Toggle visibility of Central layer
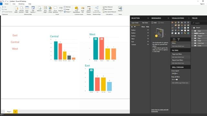Screen dimensions: 207x116 (148, 44)
